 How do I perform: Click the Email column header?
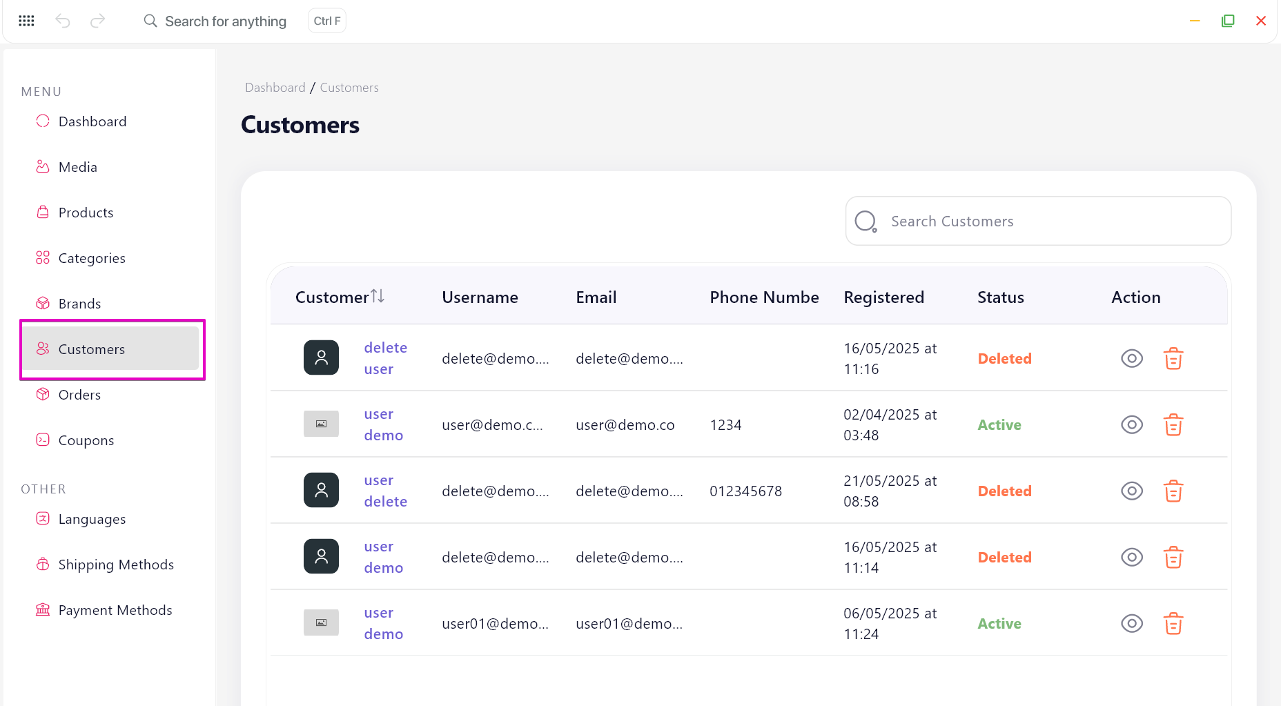[596, 297]
